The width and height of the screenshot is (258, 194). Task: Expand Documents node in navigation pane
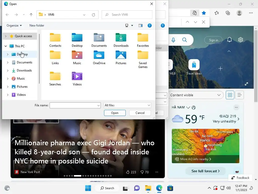point(8,62)
